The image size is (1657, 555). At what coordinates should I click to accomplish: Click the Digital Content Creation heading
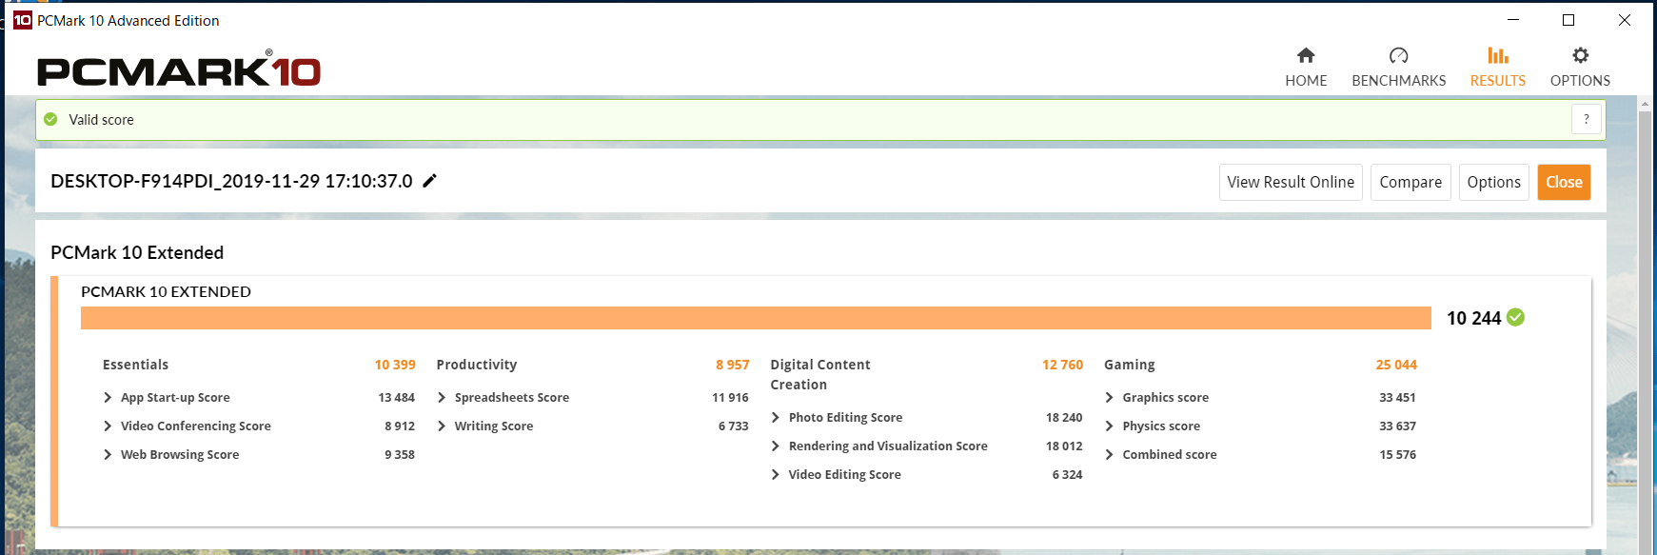click(x=820, y=374)
